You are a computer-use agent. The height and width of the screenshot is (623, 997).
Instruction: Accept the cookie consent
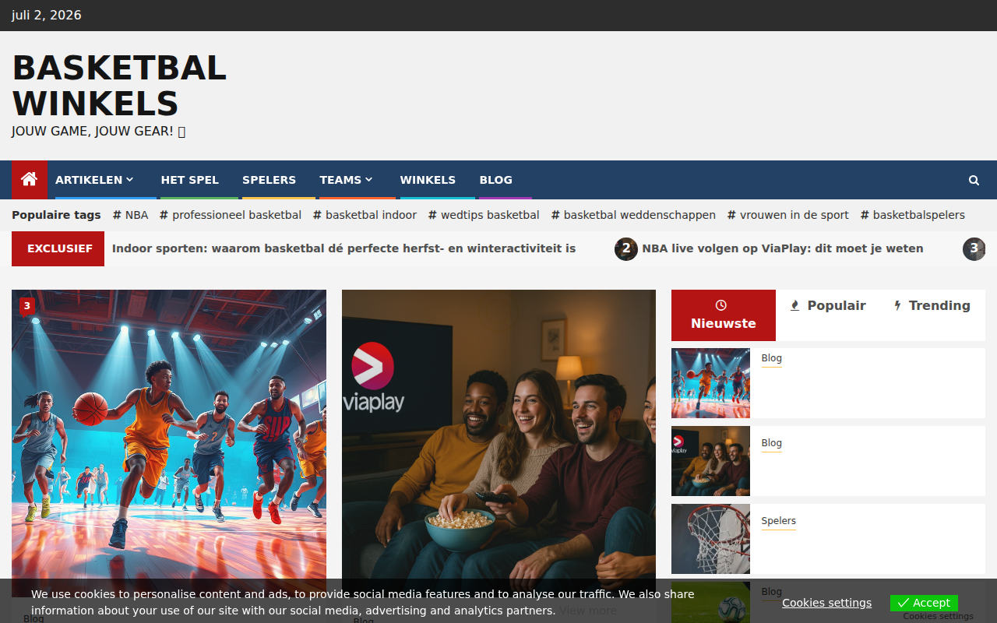(924, 603)
